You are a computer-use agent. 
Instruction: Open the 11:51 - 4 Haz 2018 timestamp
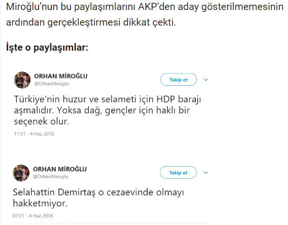(x=33, y=134)
